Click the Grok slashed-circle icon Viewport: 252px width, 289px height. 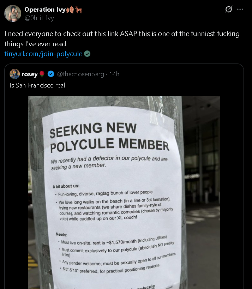click(x=228, y=10)
